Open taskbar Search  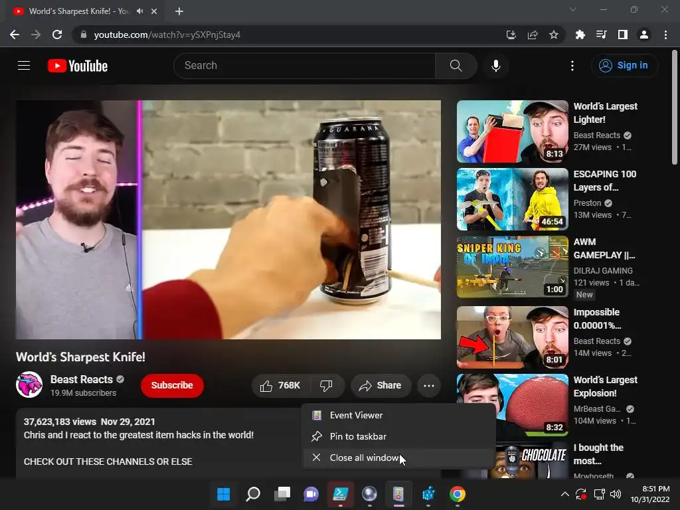253,494
